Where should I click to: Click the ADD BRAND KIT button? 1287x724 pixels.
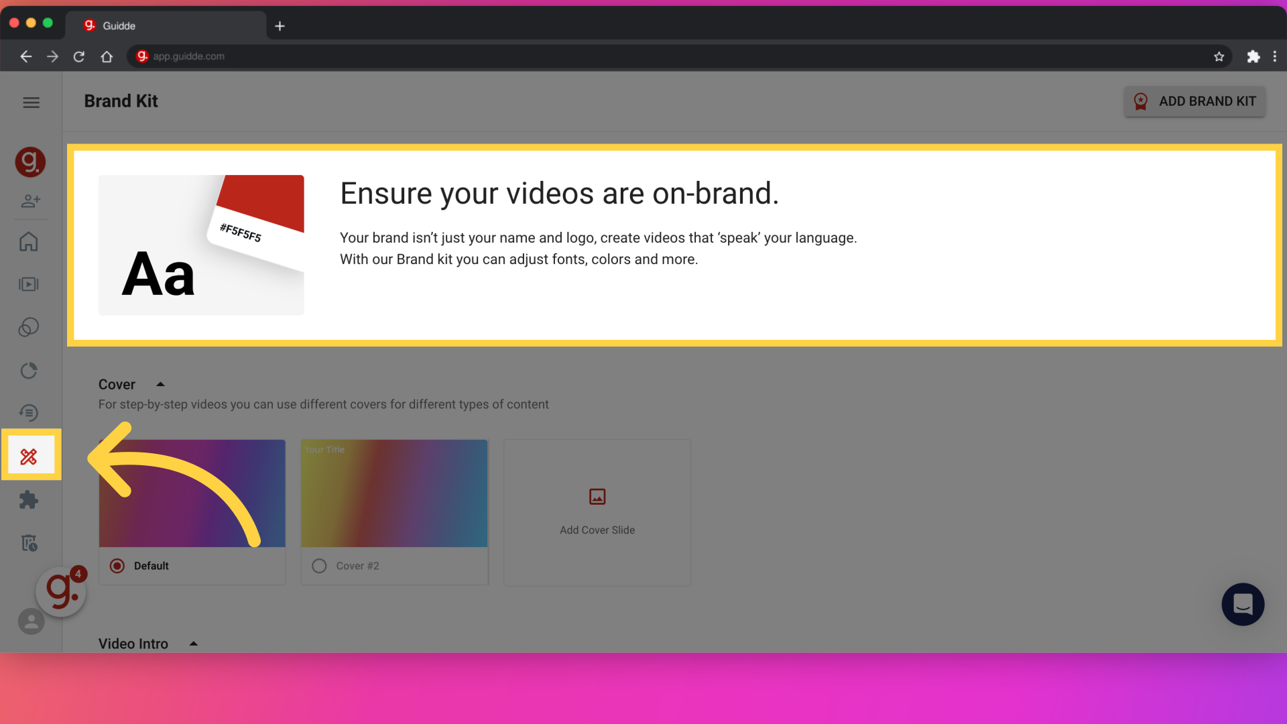pos(1194,101)
